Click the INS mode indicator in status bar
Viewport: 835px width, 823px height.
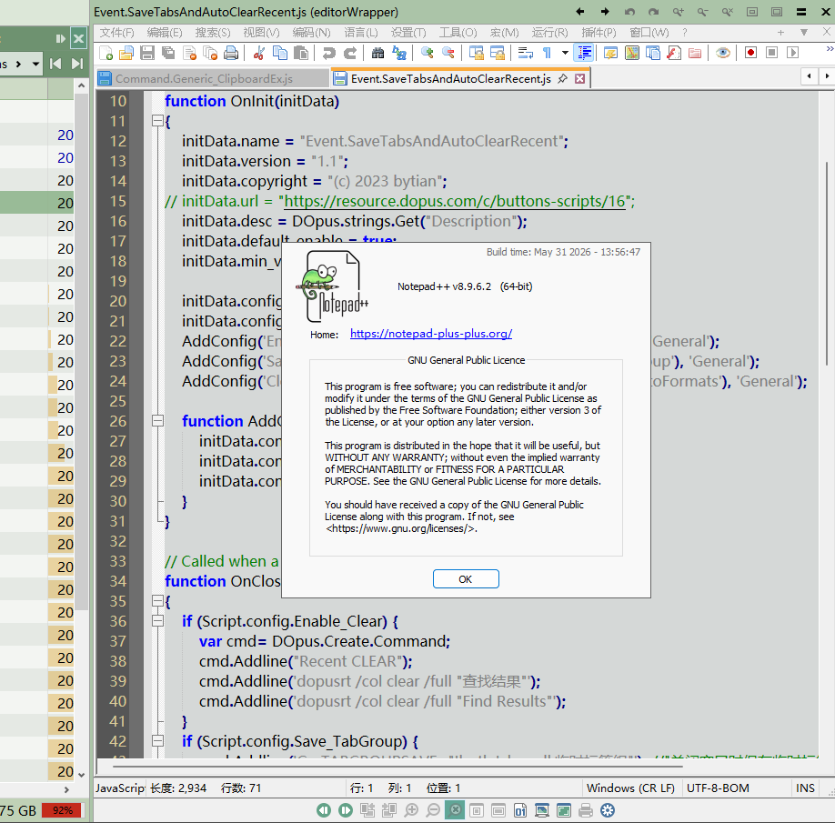tap(805, 788)
